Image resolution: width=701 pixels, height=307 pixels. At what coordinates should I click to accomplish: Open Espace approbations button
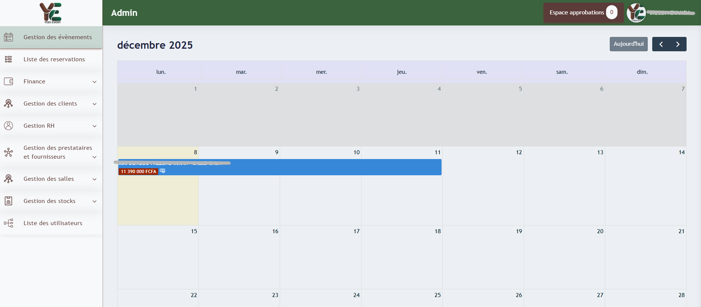(x=577, y=13)
